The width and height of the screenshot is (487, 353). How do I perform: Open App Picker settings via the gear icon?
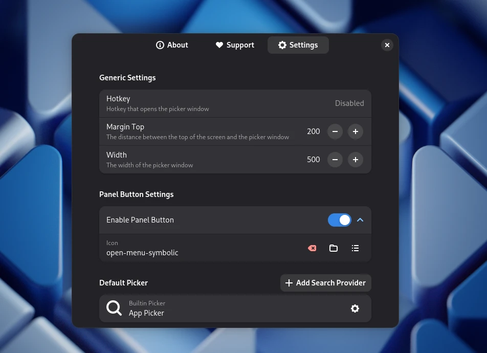tap(355, 308)
